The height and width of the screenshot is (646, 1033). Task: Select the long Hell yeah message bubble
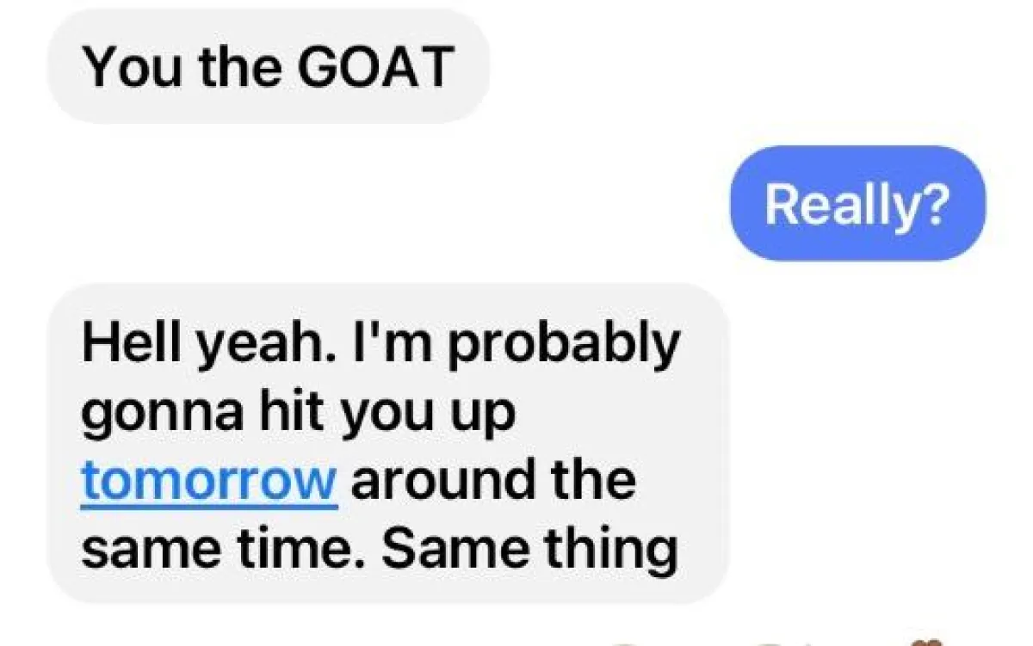(x=387, y=444)
